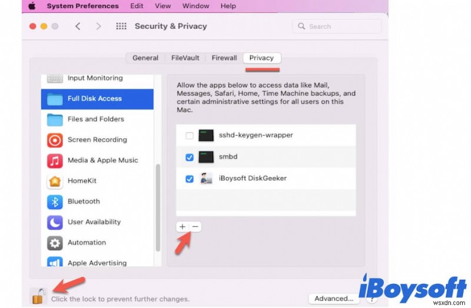Viewport: 471px width, 308px height.
Task: Click the 'Media & Apple Music' label
Action: pyautogui.click(x=102, y=160)
